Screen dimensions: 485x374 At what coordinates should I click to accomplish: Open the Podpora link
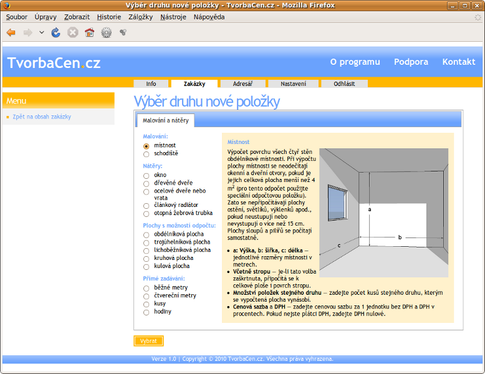click(x=411, y=62)
